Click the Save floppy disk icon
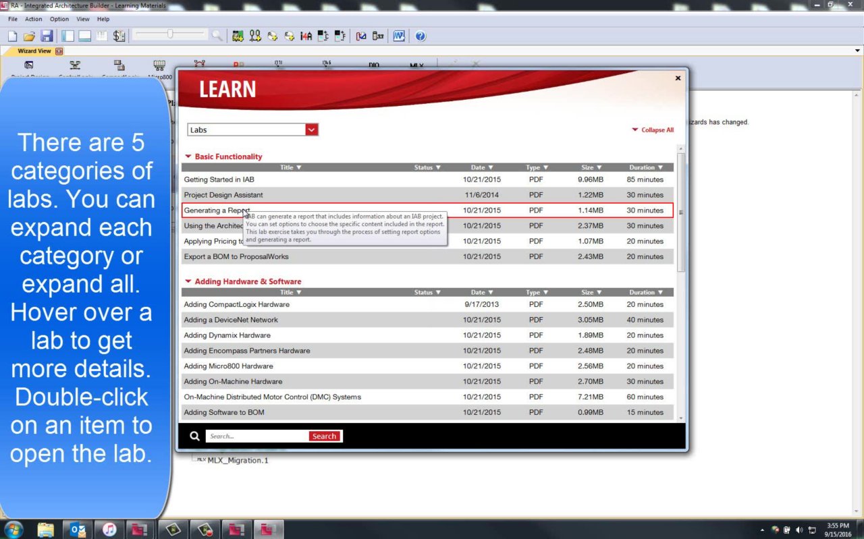Image resolution: width=864 pixels, height=539 pixels. click(47, 36)
